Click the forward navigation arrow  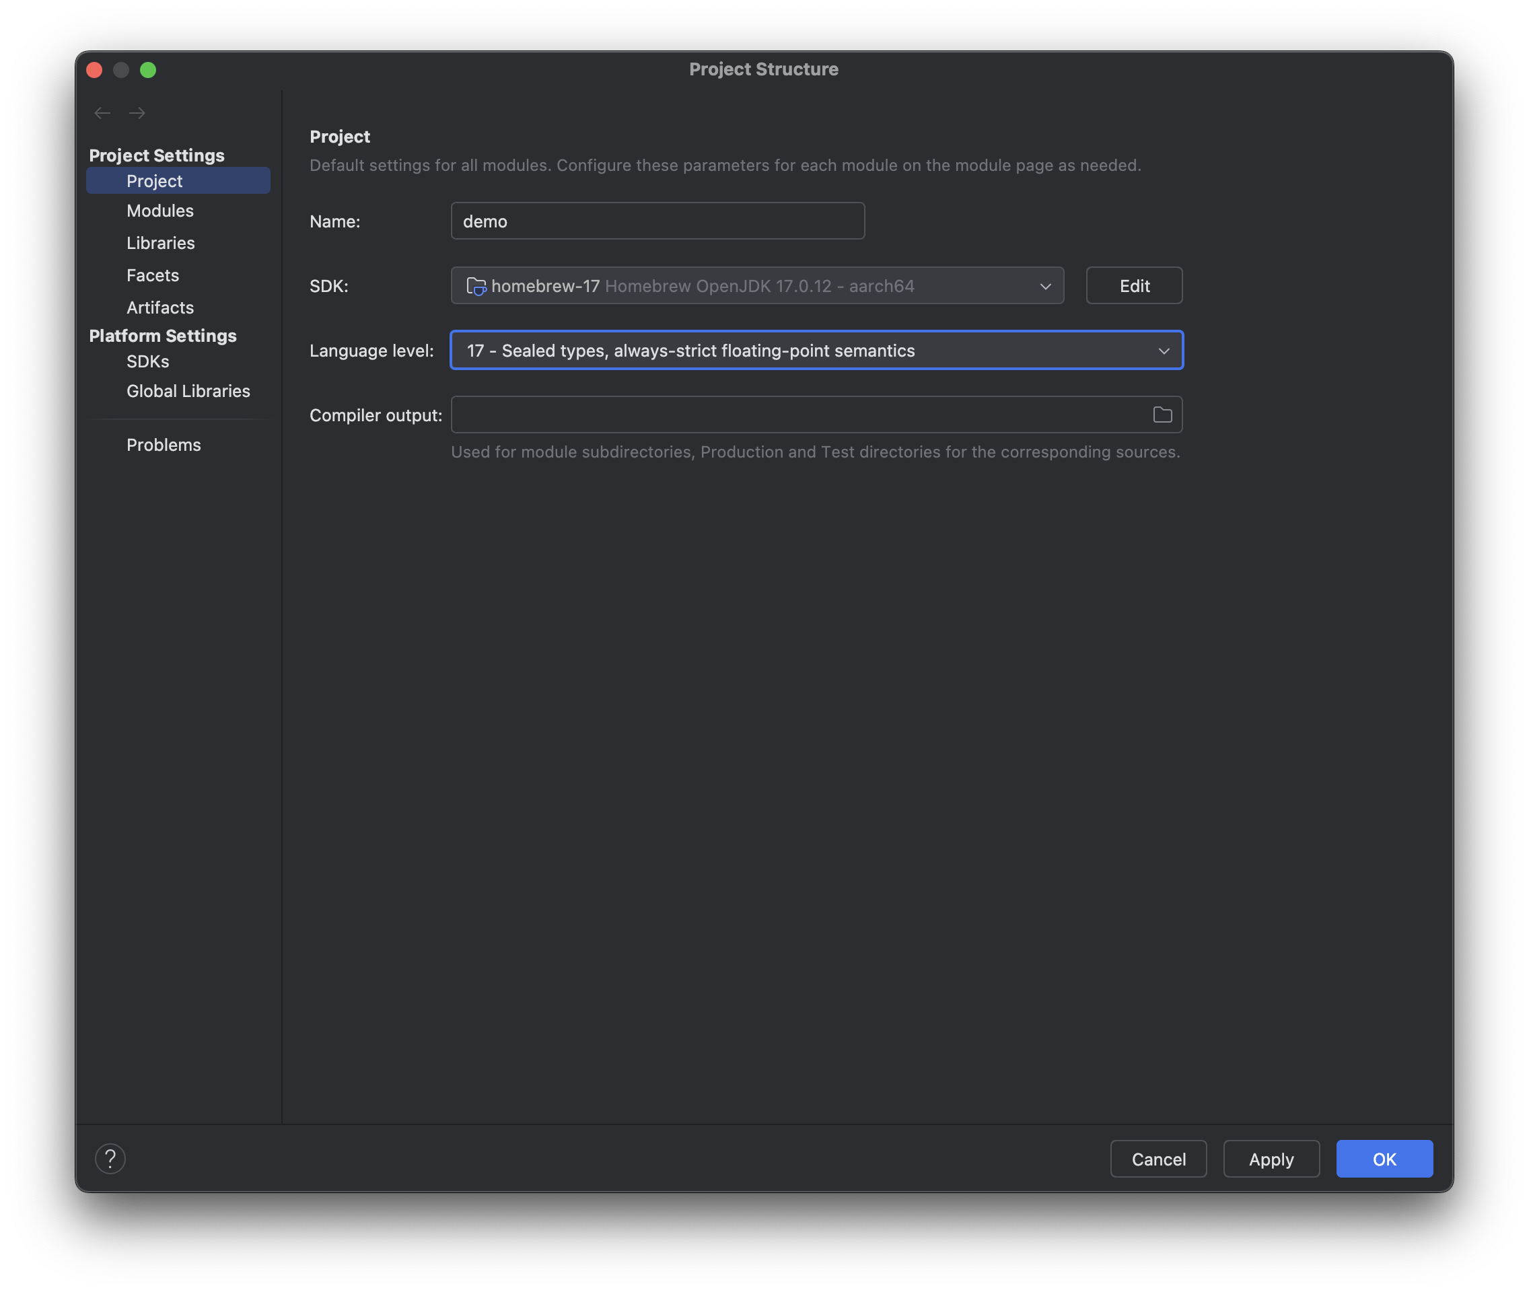click(137, 113)
